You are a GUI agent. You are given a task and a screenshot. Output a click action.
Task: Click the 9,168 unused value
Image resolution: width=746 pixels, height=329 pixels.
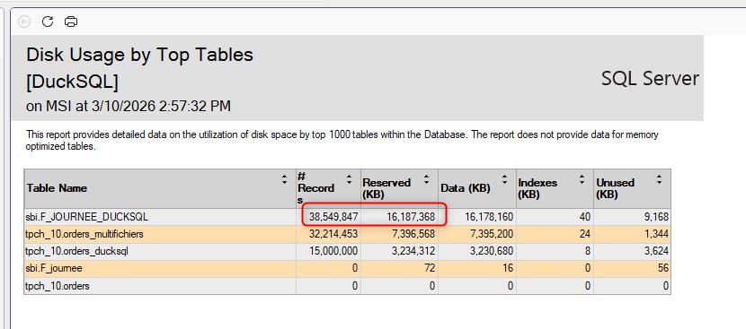tap(656, 217)
